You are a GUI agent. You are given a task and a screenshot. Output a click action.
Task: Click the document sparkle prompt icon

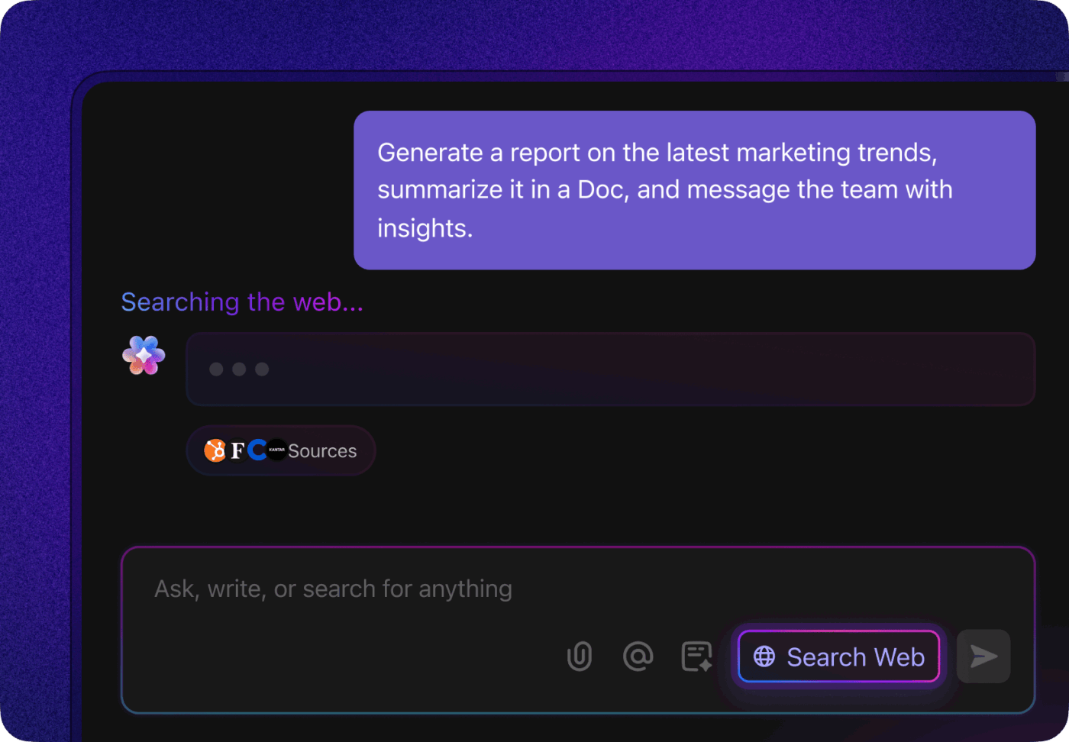[696, 657]
